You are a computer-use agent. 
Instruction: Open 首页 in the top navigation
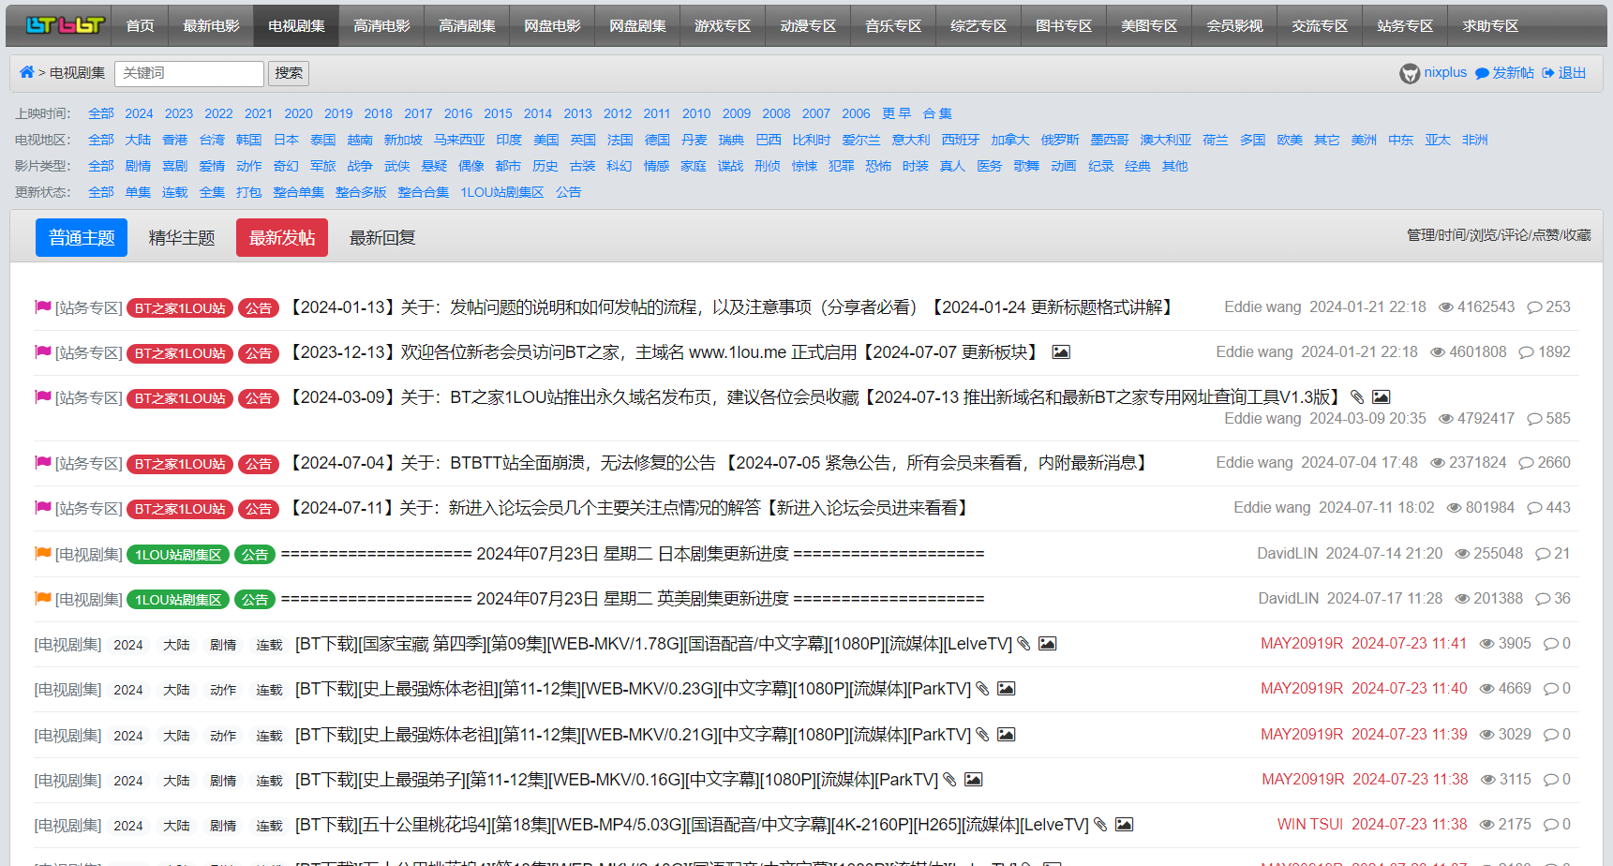click(x=141, y=26)
